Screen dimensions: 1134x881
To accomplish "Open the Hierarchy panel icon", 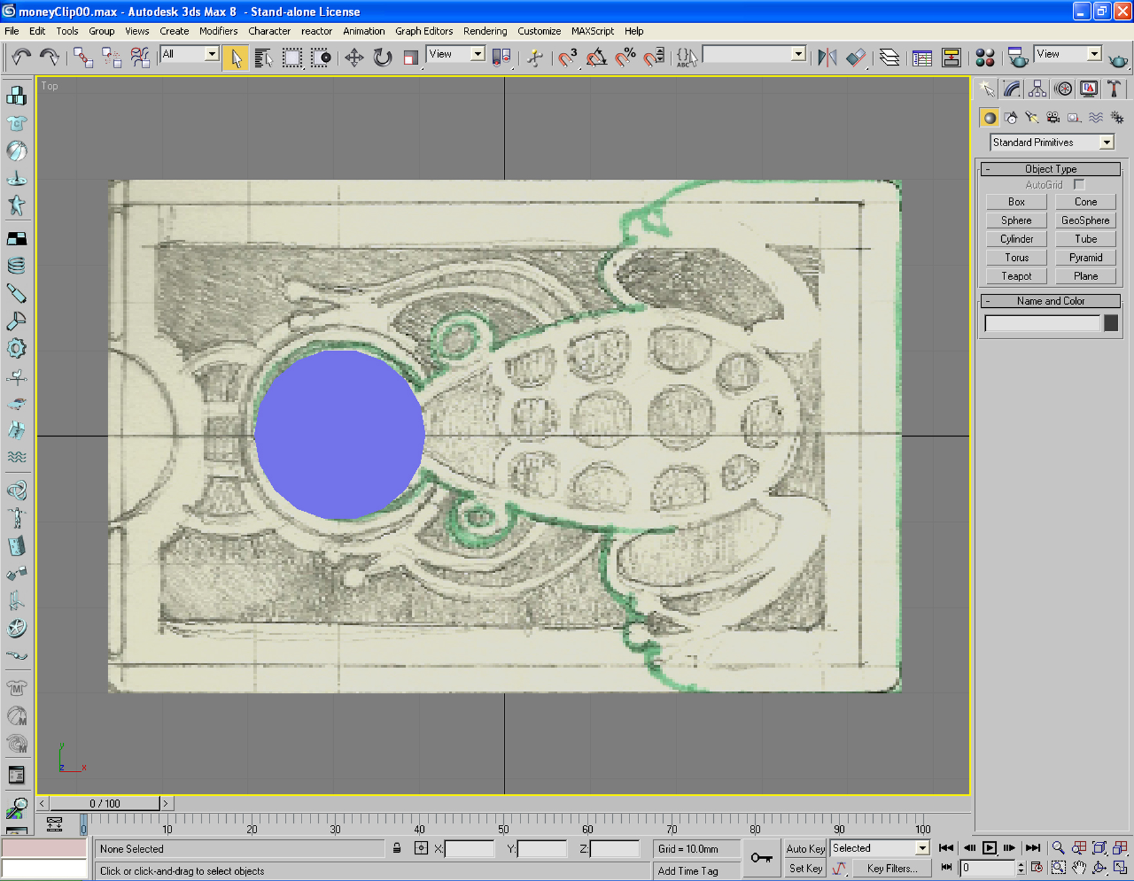I will 1037,89.
